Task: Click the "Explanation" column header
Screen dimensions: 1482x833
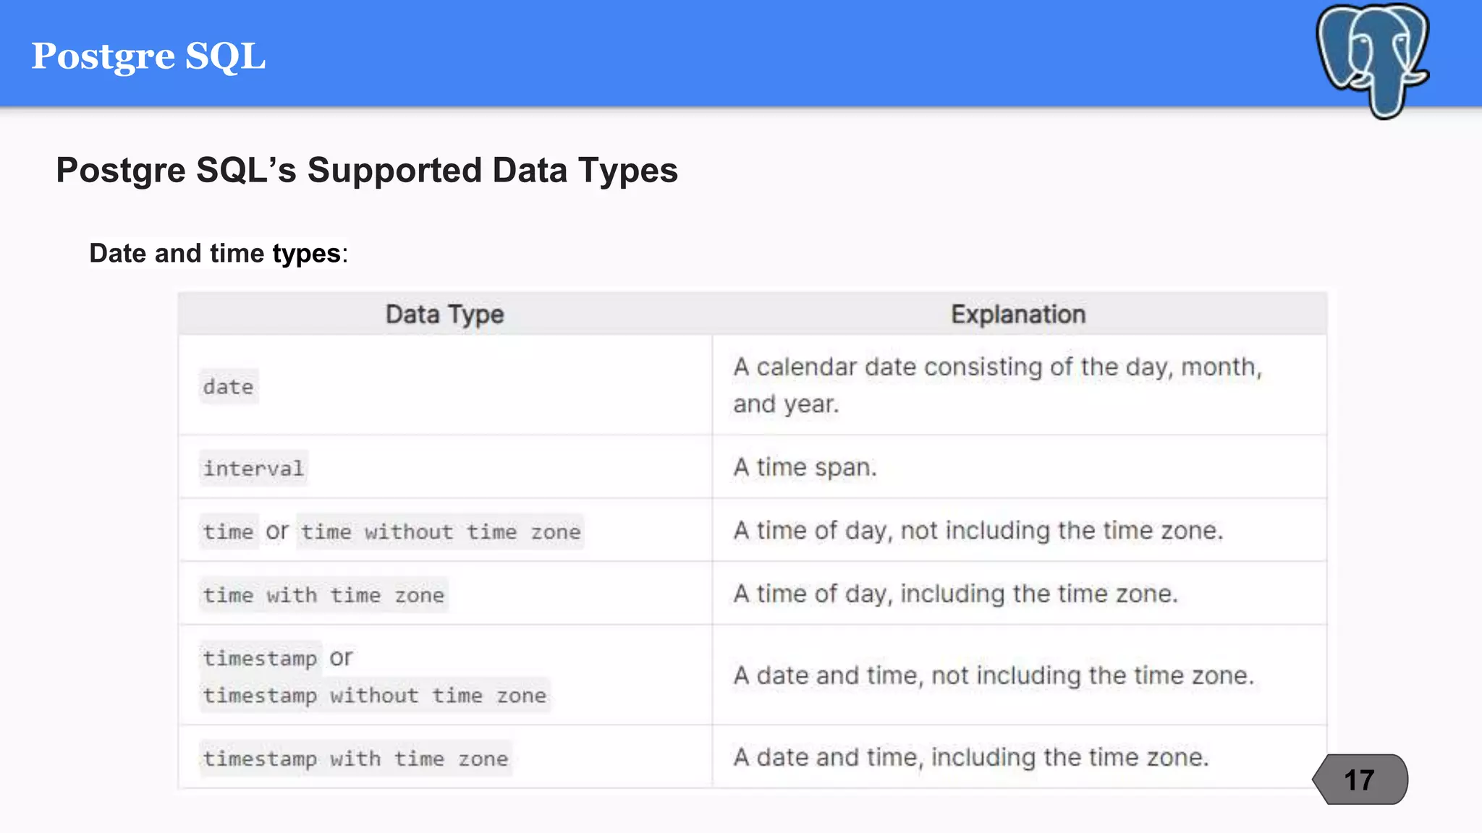Action: [1018, 315]
